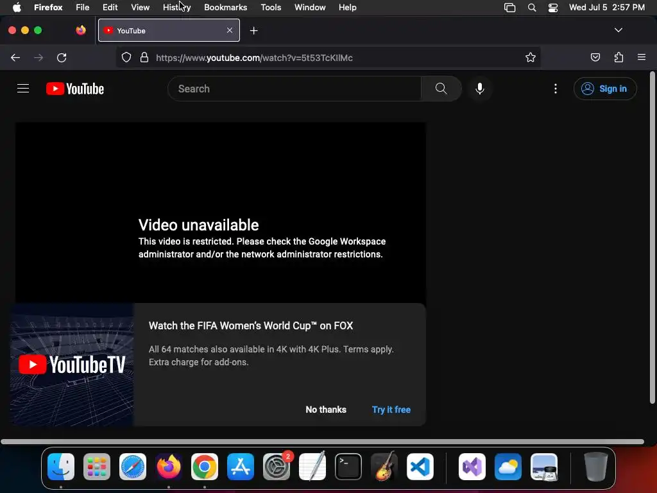The height and width of the screenshot is (493, 657).
Task: Open a new tab with plus button
Action: tap(253, 31)
